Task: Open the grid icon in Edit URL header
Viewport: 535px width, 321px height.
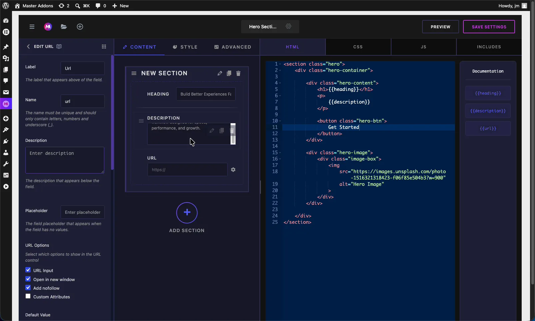Action: tap(104, 47)
